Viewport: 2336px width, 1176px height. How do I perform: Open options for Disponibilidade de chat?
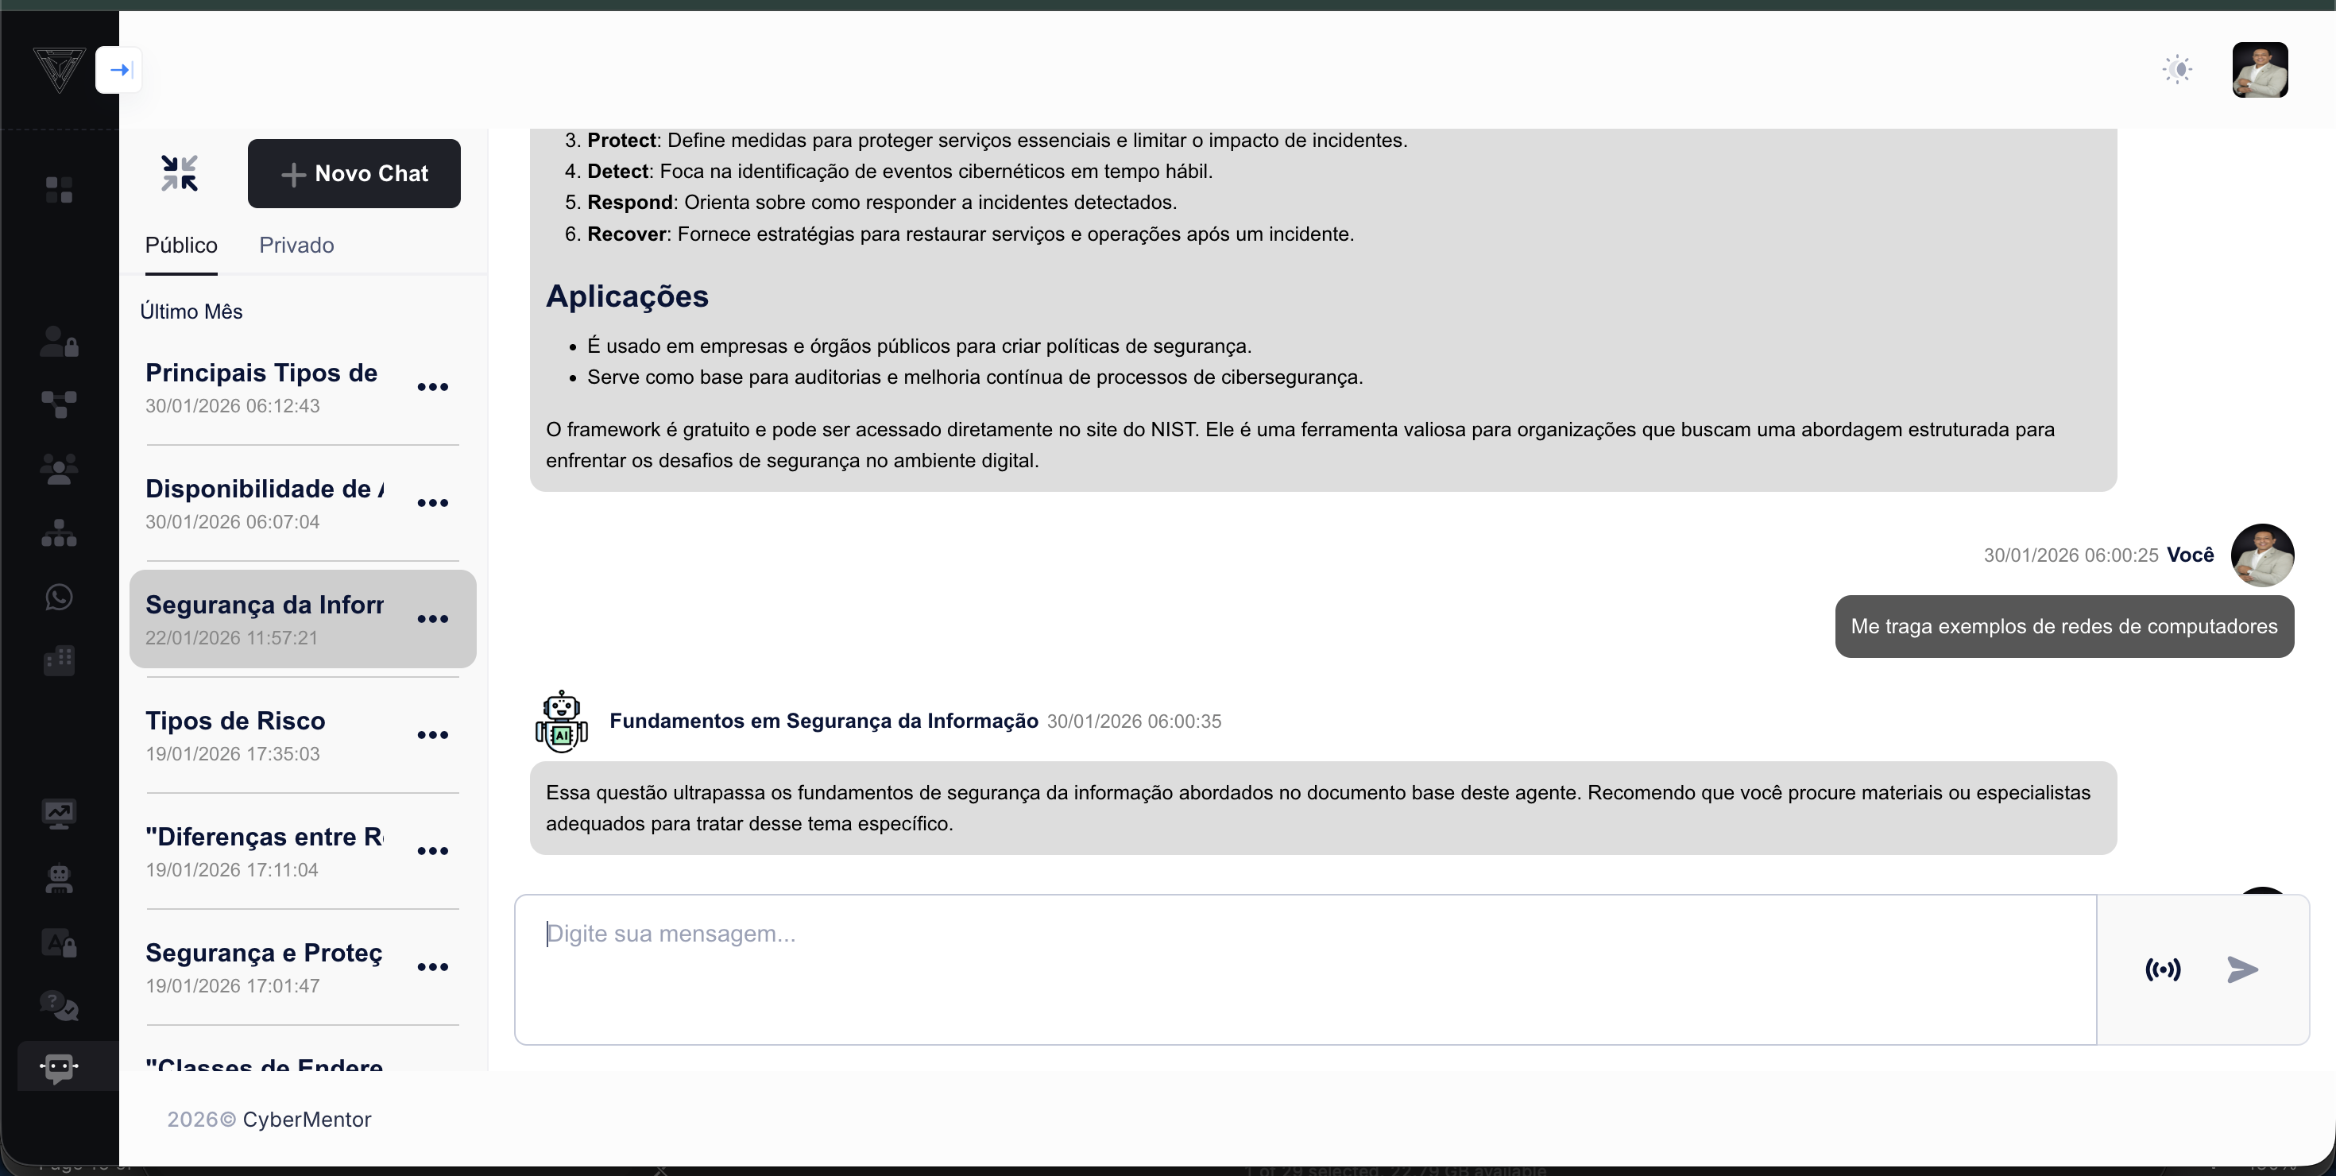coord(432,503)
